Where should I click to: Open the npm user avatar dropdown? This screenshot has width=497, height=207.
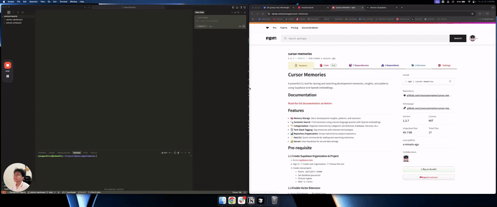[x=473, y=38]
